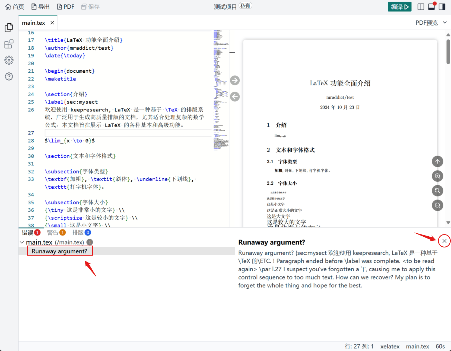
Task: Collapse the main.tex error group
Action: point(22,242)
